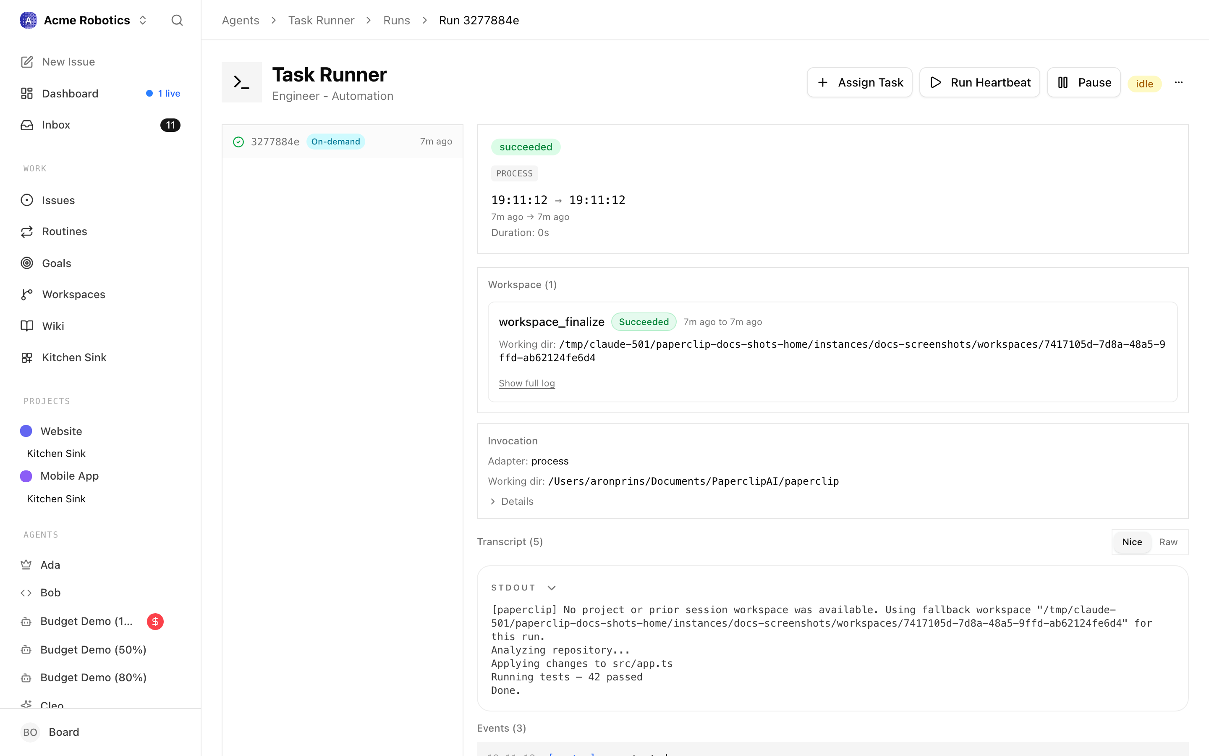Viewport: 1209px width, 756px height.
Task: Click the green check icon on run 3277884e
Action: 238,142
